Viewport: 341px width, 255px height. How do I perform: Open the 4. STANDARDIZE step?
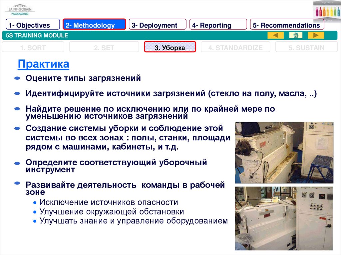235,48
